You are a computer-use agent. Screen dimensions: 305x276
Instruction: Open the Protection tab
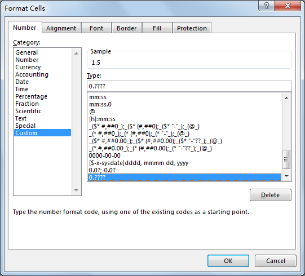click(x=192, y=28)
